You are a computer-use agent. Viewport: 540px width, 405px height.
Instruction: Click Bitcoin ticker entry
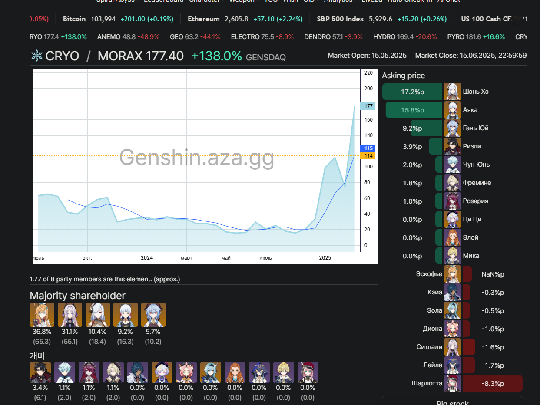click(x=118, y=19)
